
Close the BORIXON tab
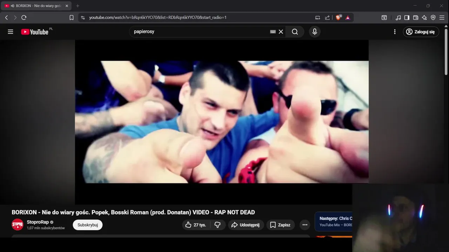pos(67,6)
